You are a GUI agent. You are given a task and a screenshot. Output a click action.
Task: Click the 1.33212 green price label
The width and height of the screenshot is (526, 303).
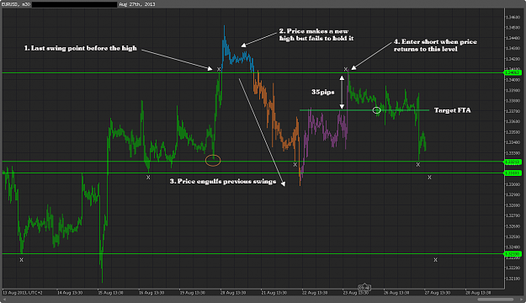pos(513,162)
